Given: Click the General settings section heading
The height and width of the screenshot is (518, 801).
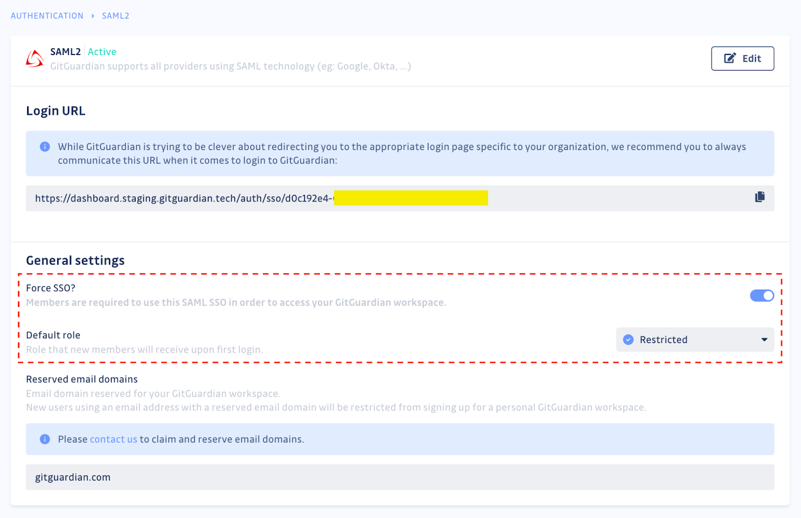Looking at the screenshot, I should point(75,260).
